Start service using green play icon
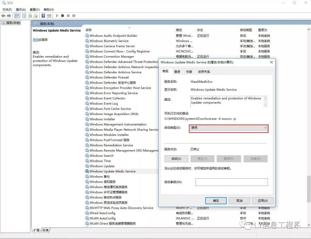Image resolution: width=311 pixels, height=239 pixels. (x=57, y=16)
